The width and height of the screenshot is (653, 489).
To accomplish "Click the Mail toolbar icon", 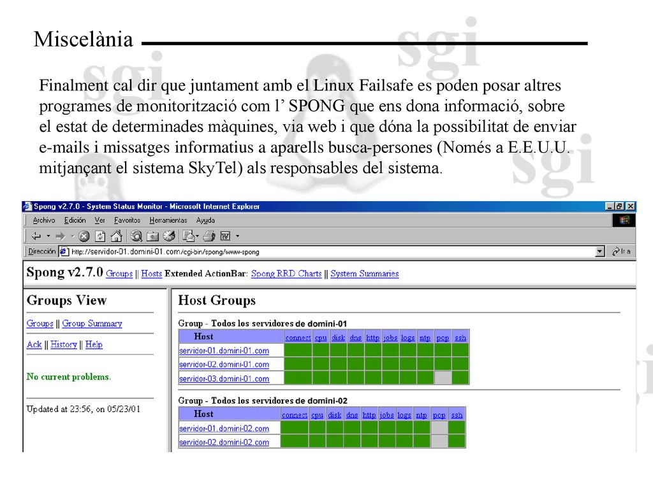I will (x=189, y=236).
